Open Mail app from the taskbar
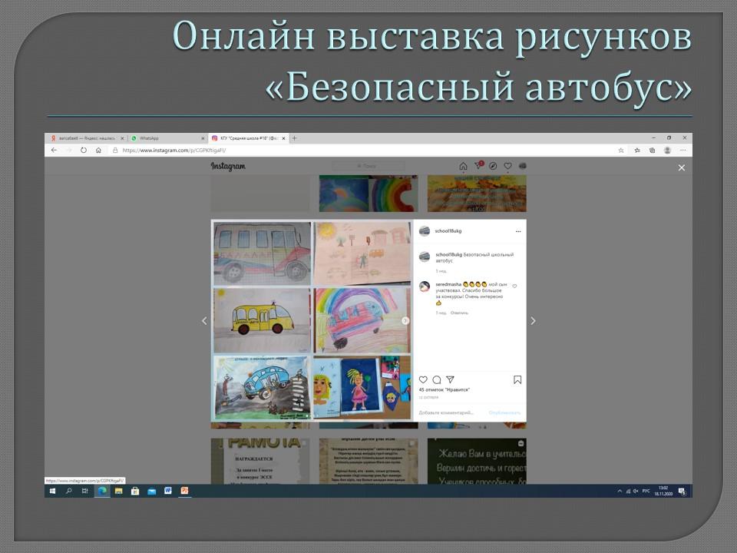Viewport: 737px width, 553px height. click(x=151, y=491)
